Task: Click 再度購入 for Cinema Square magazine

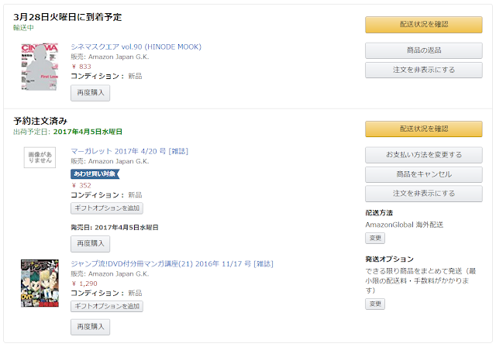Action: pyautogui.click(x=91, y=93)
